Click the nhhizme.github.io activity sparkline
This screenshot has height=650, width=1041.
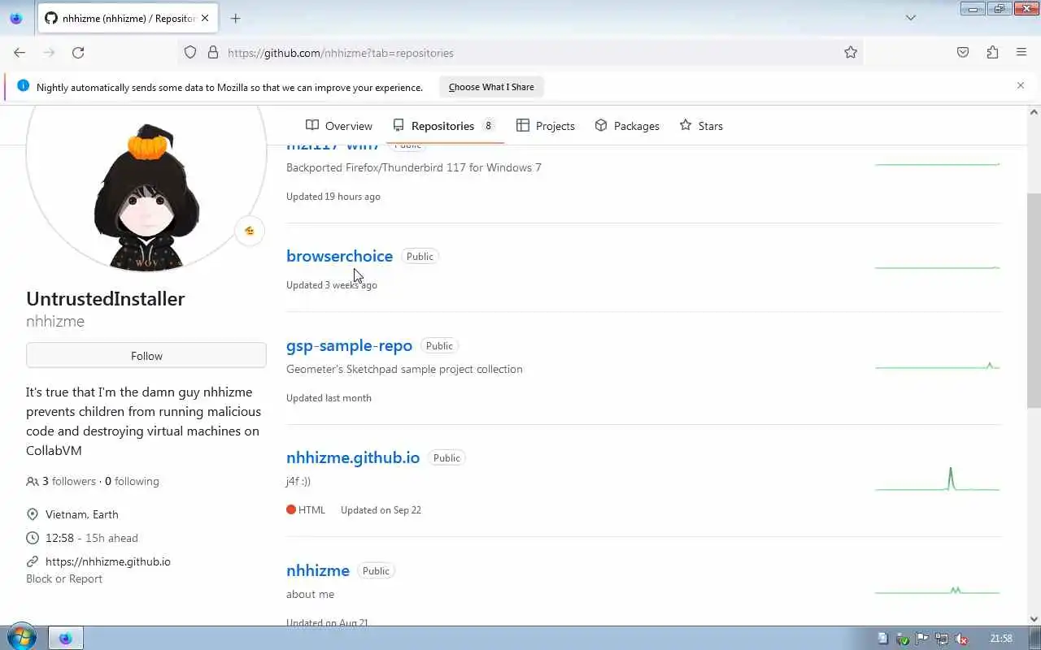tap(938, 479)
